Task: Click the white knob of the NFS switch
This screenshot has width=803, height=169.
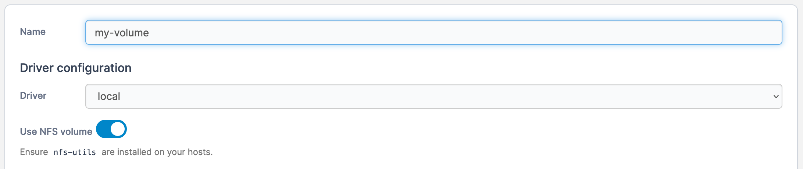Action: [x=118, y=129]
